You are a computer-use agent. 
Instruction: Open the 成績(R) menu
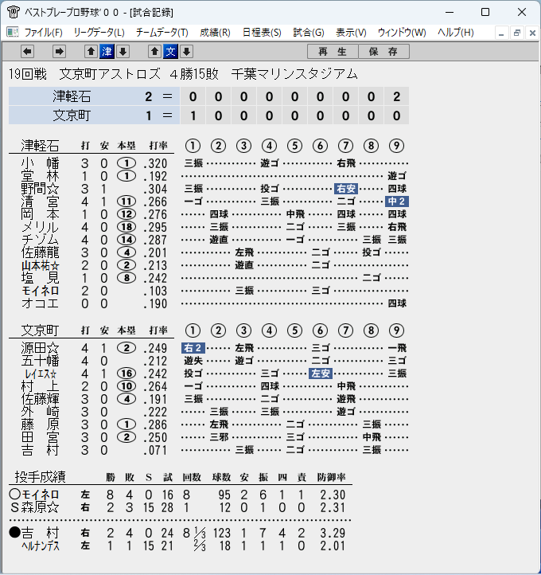[215, 33]
